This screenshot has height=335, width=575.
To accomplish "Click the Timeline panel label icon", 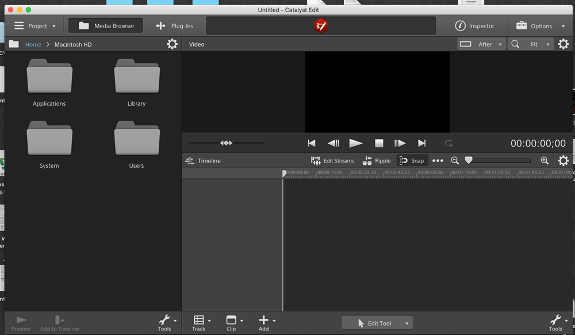I will tap(190, 160).
